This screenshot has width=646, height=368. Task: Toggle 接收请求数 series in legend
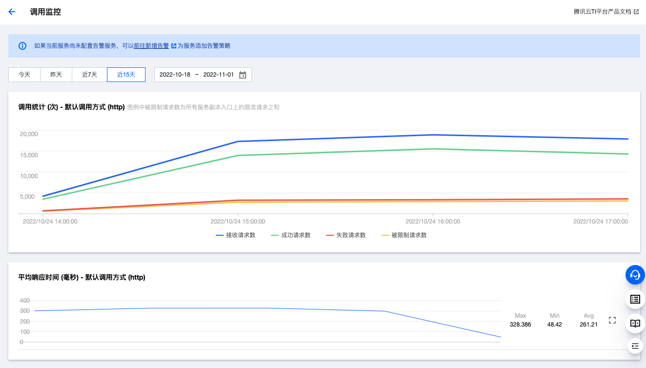pos(236,235)
